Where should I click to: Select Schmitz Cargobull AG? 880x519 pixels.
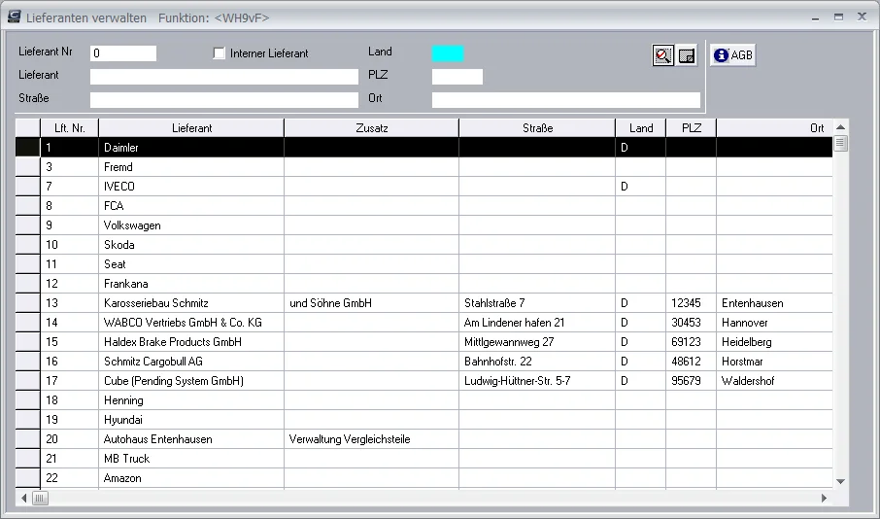pyautogui.click(x=191, y=362)
